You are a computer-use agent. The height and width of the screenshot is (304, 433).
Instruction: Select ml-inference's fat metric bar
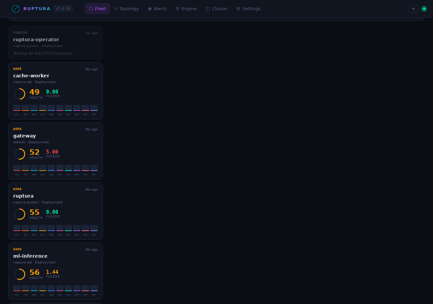click(25, 288)
